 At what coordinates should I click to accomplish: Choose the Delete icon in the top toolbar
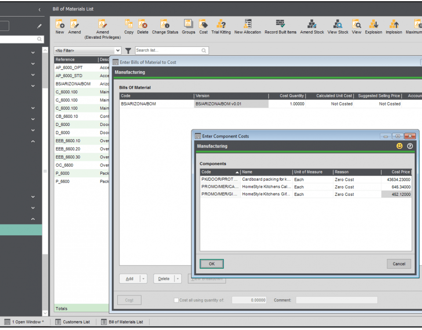click(x=142, y=27)
